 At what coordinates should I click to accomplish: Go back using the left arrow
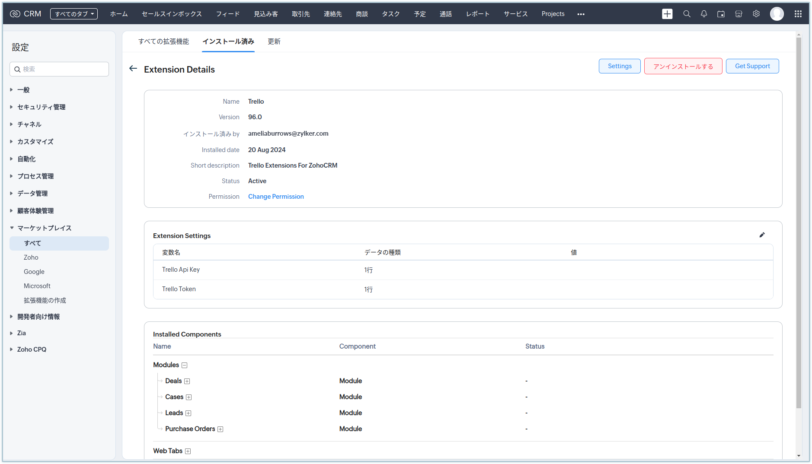133,69
